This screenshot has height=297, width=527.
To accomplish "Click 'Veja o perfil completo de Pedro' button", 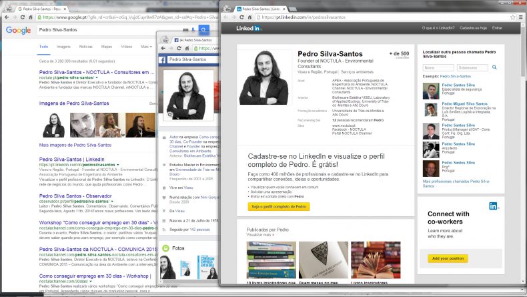I will tap(279, 206).
